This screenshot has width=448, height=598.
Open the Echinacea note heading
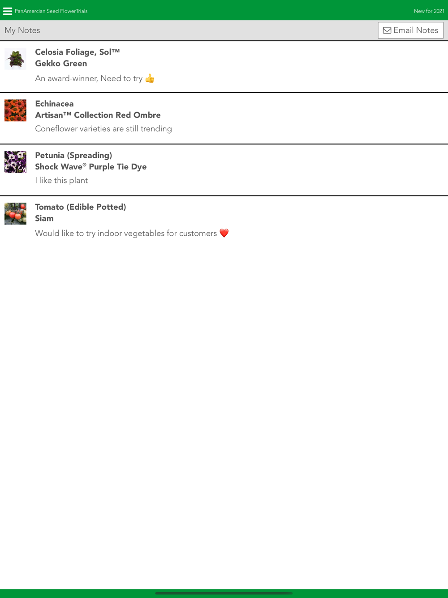click(x=54, y=104)
